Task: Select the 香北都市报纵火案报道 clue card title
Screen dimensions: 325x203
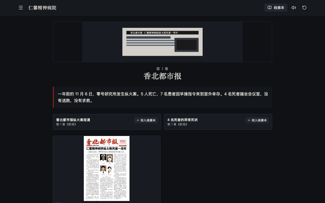Action: pyautogui.click(x=73, y=120)
